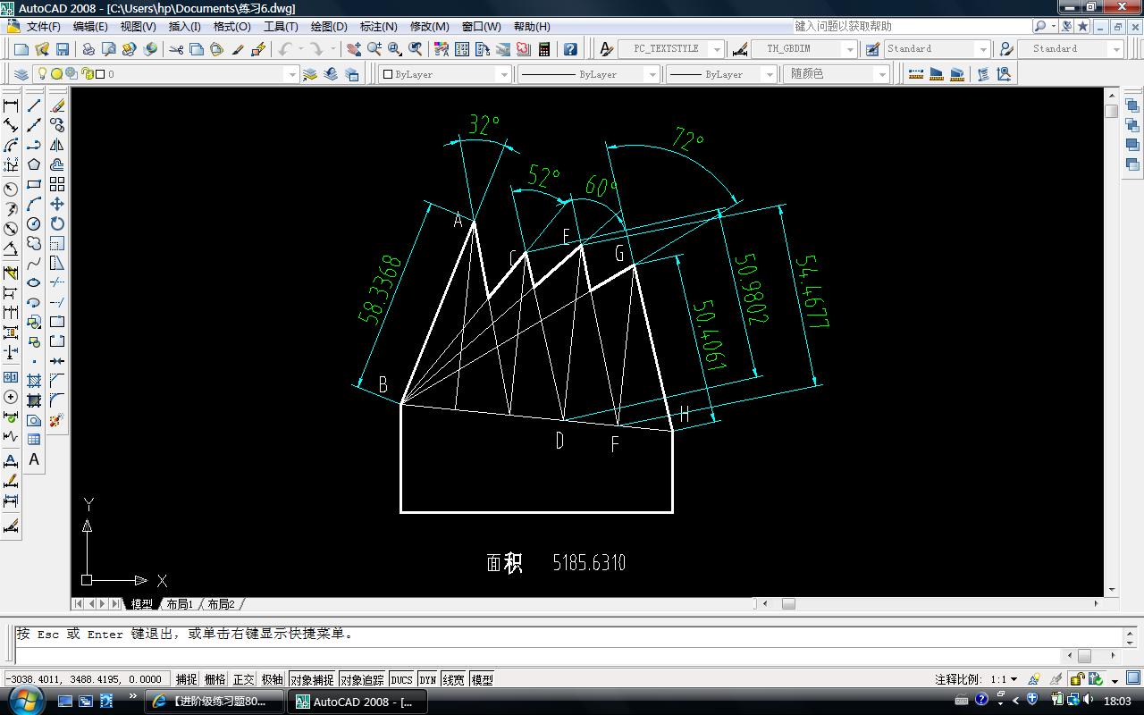This screenshot has width=1144, height=715.
Task: Select the Hatch tool
Action: tap(34, 381)
